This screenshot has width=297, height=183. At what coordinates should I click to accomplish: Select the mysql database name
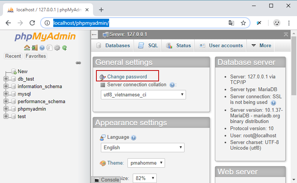24,94
